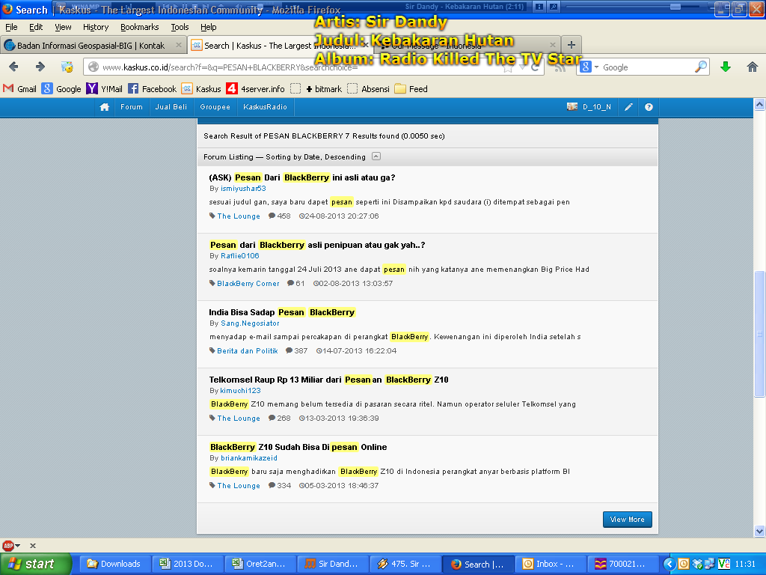Open thread 'Pesan dari Blackberry asli penipuan'

[x=317, y=245]
